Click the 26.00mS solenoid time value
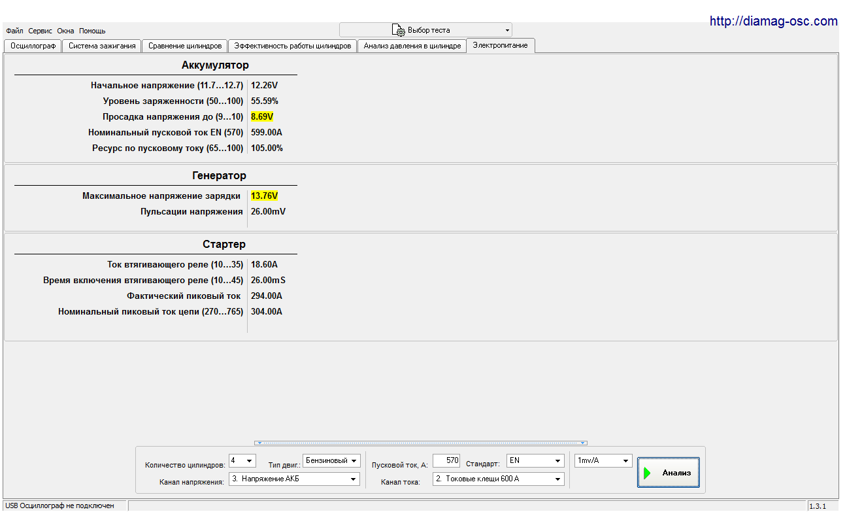 [x=268, y=281]
